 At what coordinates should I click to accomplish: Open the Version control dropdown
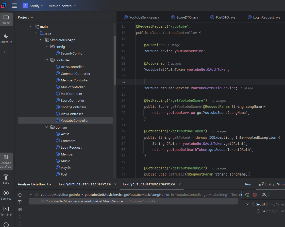(x=63, y=6)
